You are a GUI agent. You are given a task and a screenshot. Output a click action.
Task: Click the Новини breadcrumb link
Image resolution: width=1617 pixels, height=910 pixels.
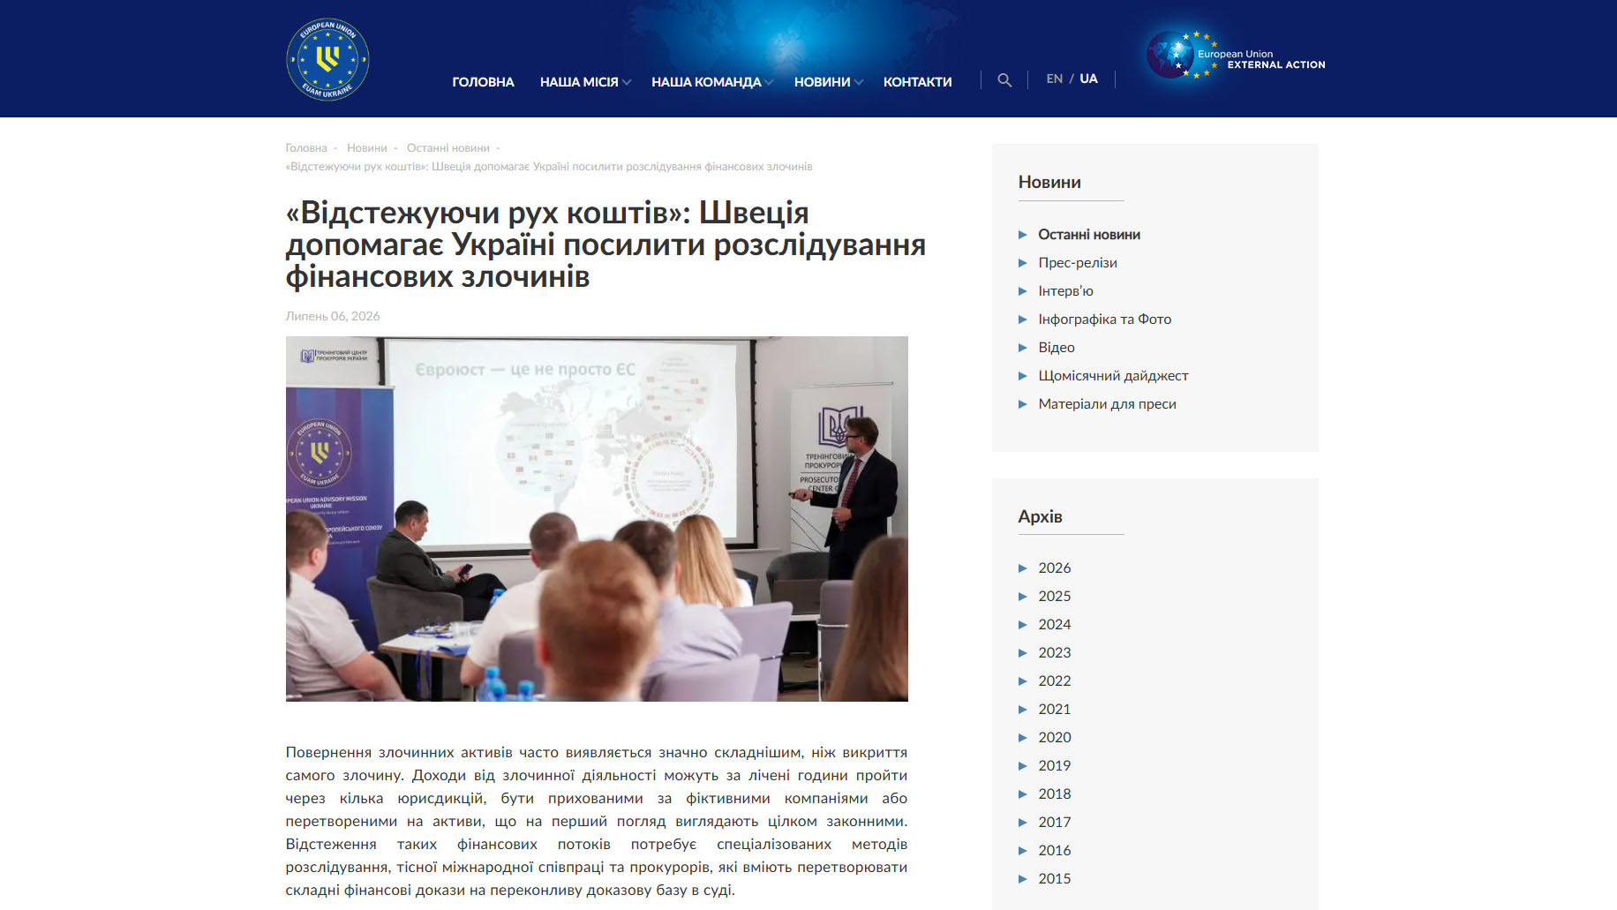point(367,148)
